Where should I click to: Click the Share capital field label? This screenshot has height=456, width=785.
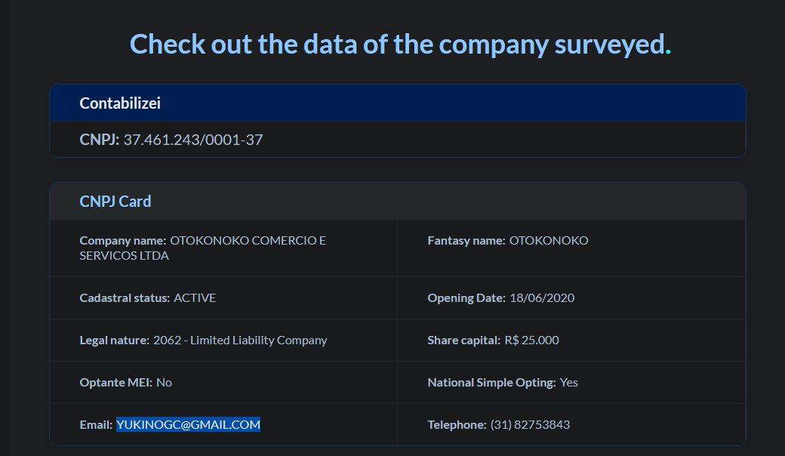tap(463, 340)
